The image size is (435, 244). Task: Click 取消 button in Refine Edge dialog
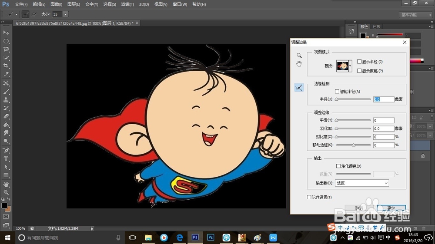pyautogui.click(x=359, y=208)
